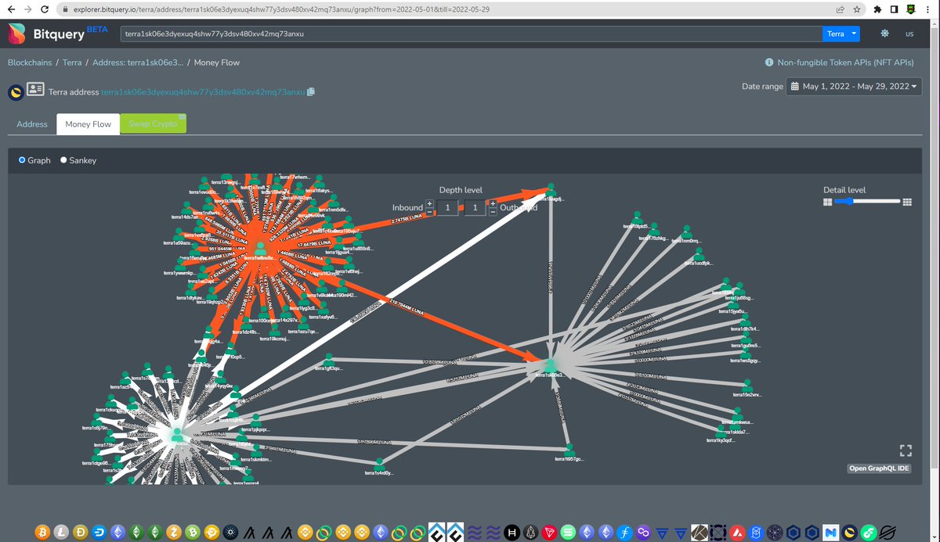Click the Bitquery logo
Viewport: 940px width, 542px height.
point(58,34)
